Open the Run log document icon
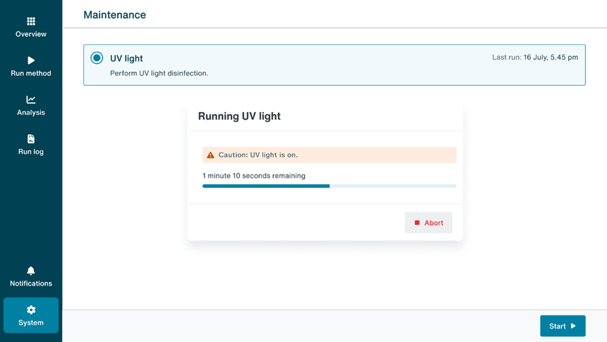The image size is (607, 342). [x=31, y=139]
